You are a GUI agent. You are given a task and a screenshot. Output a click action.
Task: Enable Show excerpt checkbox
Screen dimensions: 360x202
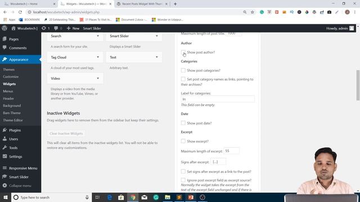183,141
